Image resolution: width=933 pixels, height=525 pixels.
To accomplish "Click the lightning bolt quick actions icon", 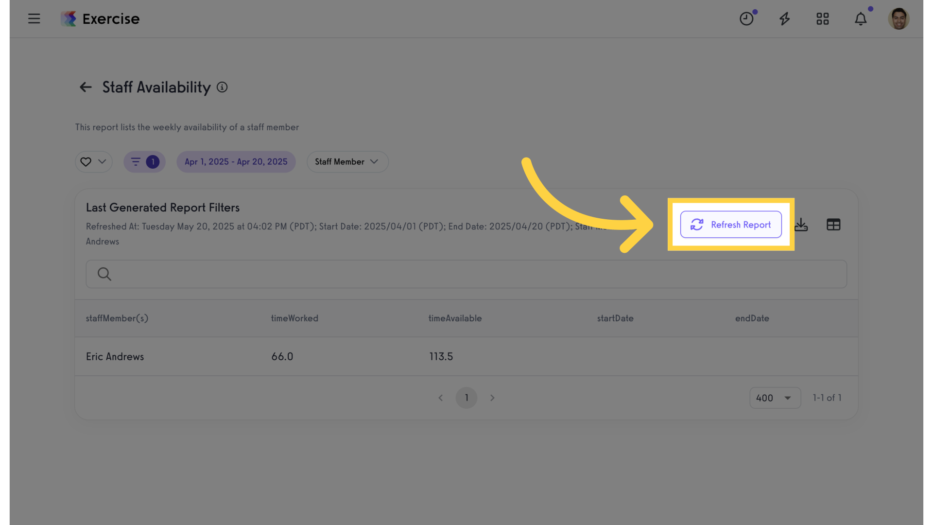I will 784,18.
